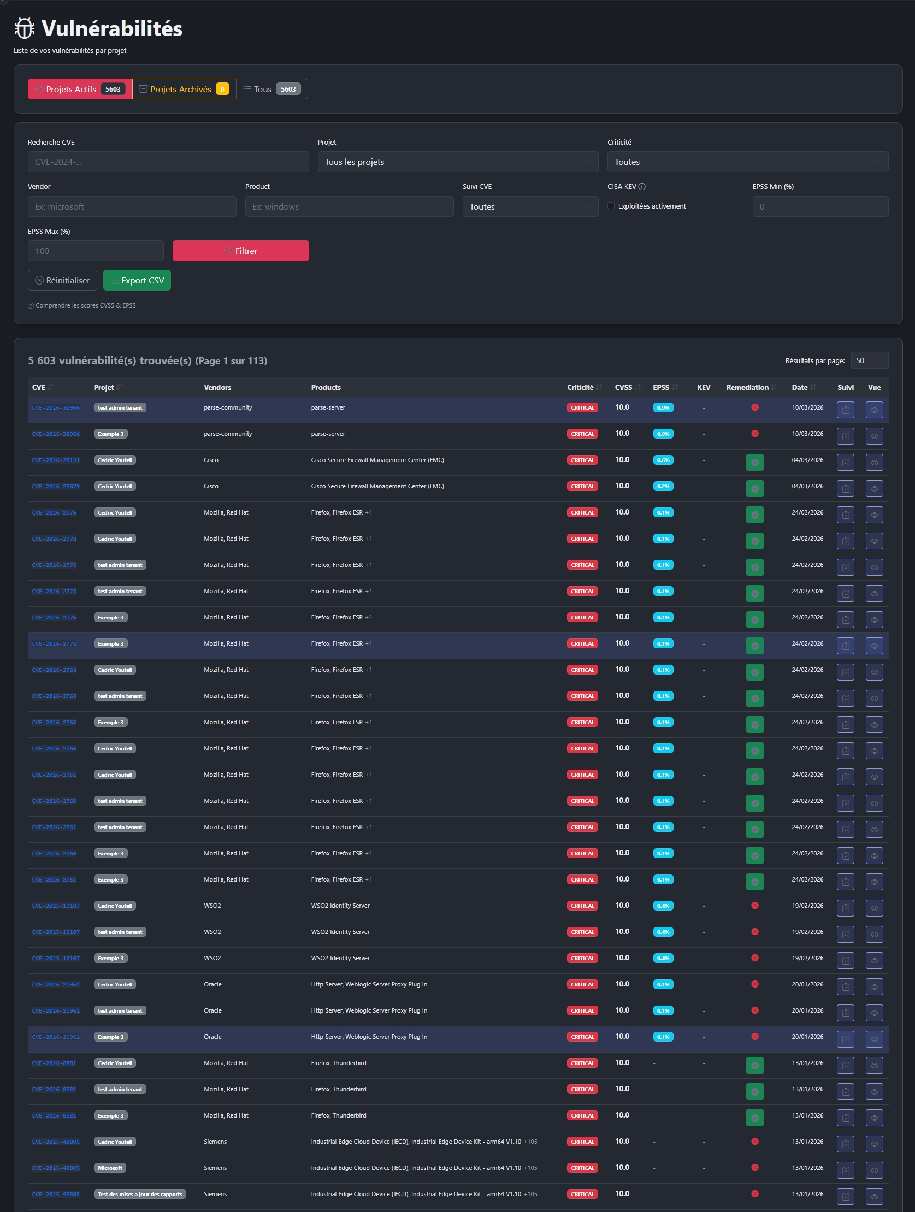Sort by EPSS column arrow icon

[x=675, y=387]
